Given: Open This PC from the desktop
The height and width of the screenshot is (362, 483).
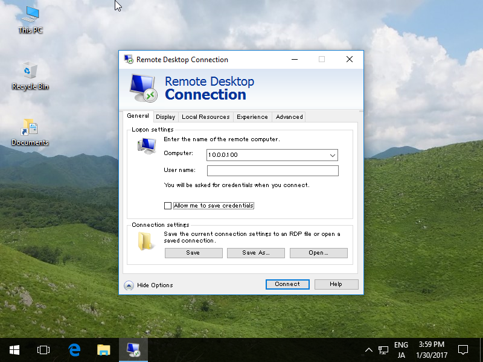Looking at the screenshot, I should (x=29, y=18).
